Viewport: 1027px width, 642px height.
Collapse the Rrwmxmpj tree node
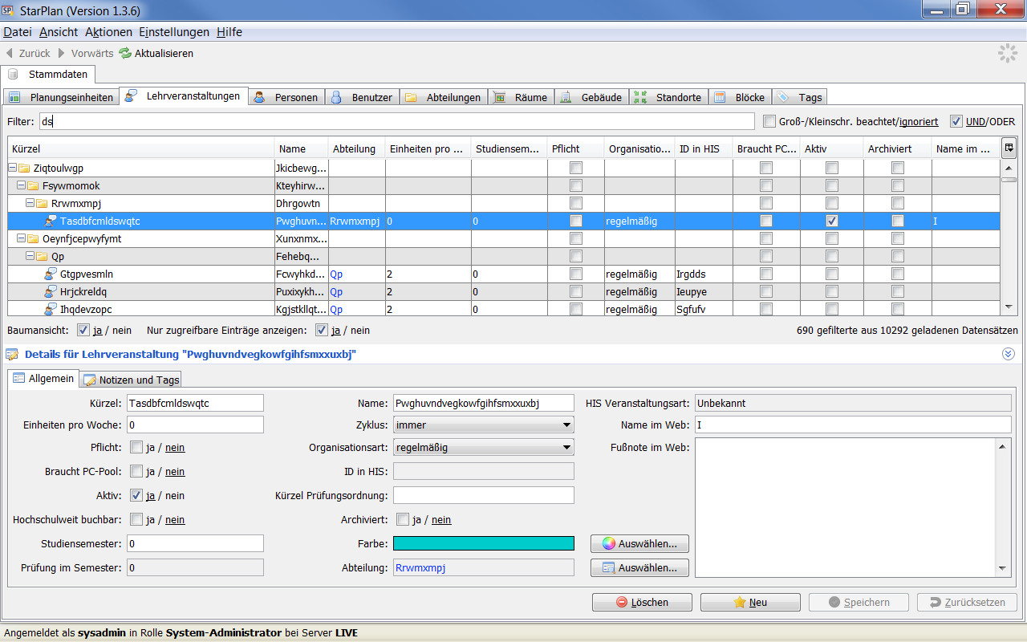point(30,203)
